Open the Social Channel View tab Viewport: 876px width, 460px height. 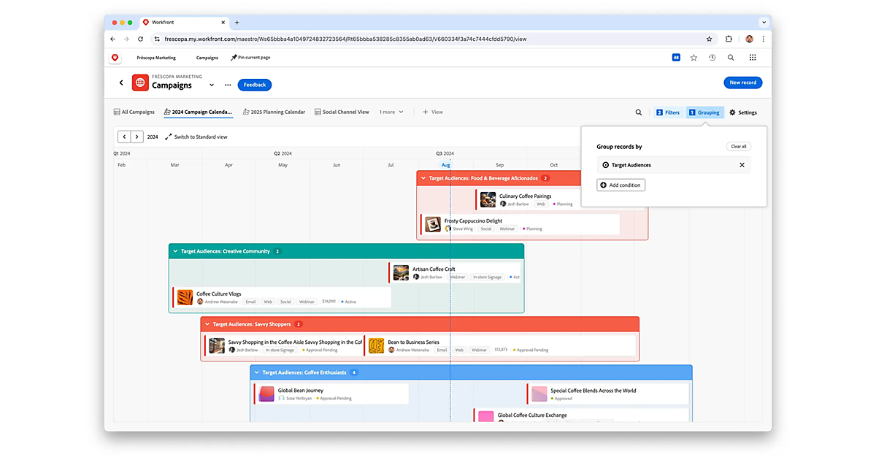342,112
